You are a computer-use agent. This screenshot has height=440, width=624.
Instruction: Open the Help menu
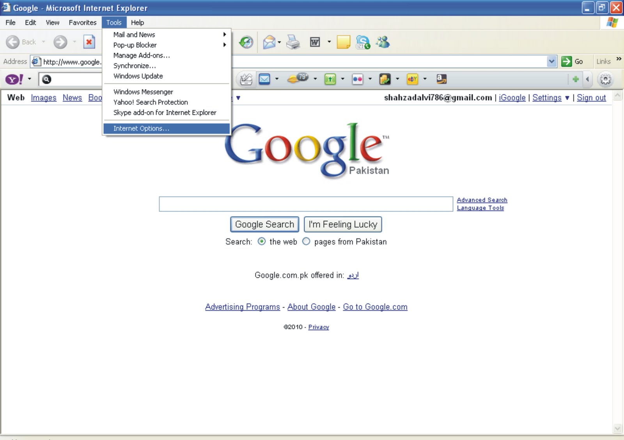tap(137, 23)
